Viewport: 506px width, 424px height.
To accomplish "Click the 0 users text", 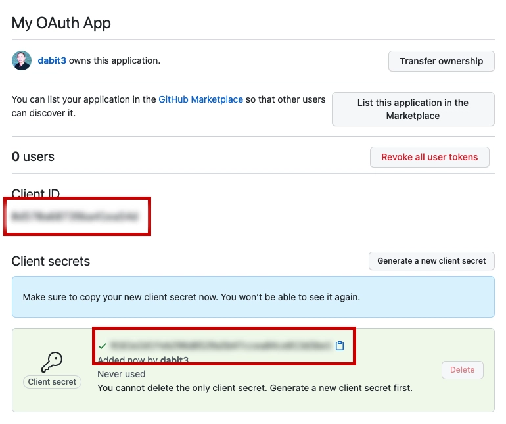I will [33, 156].
